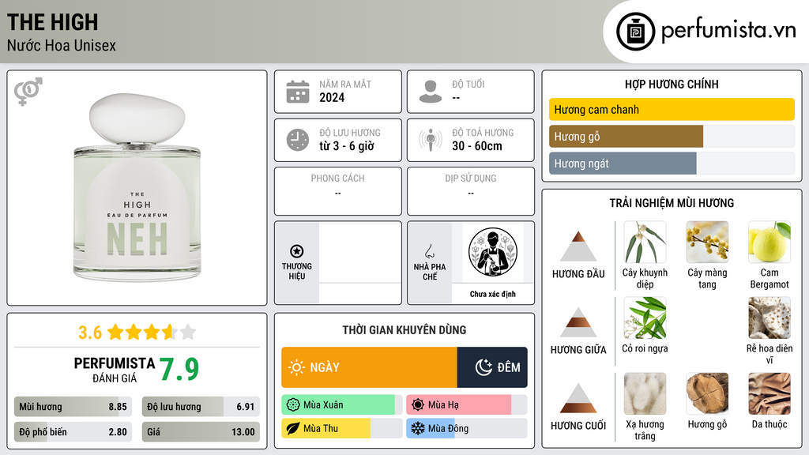The image size is (809, 455).
Task: Click the moon icon in Đêm bar
Action: tap(484, 367)
